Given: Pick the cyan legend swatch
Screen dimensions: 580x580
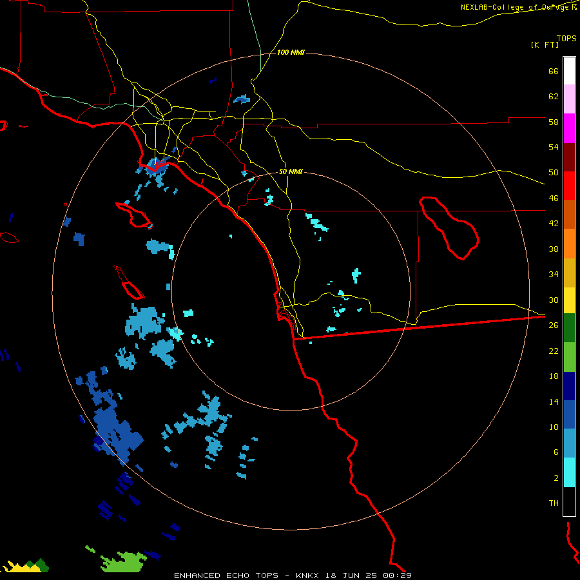Looking at the screenshot, I should [569, 472].
